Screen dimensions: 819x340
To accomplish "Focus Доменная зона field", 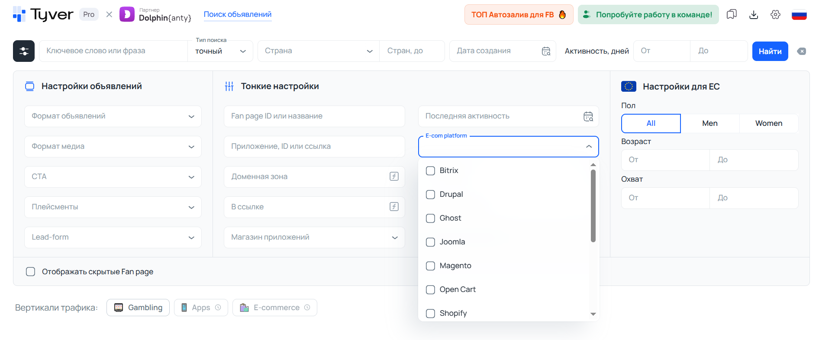I will (x=314, y=177).
